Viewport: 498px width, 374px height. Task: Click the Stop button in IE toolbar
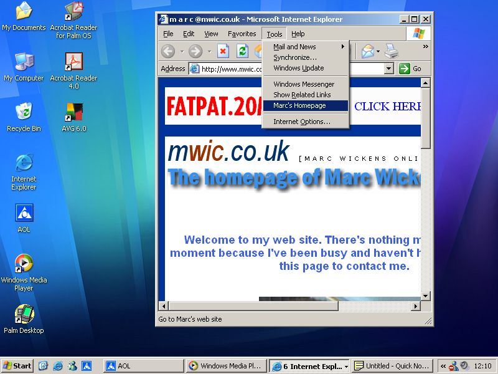(x=223, y=51)
